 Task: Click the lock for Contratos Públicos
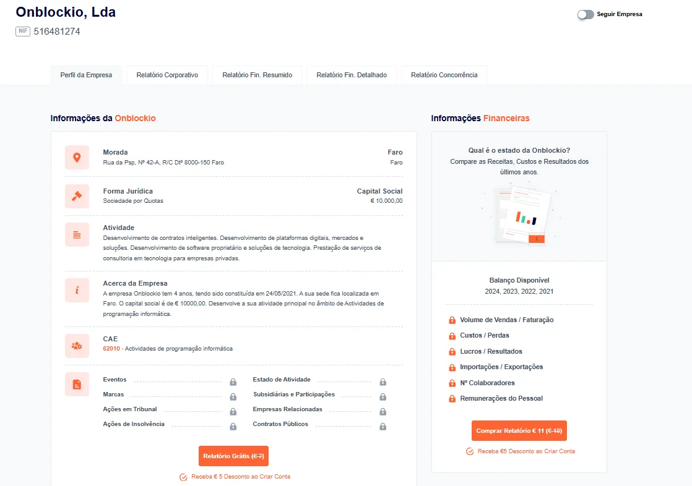click(x=383, y=427)
